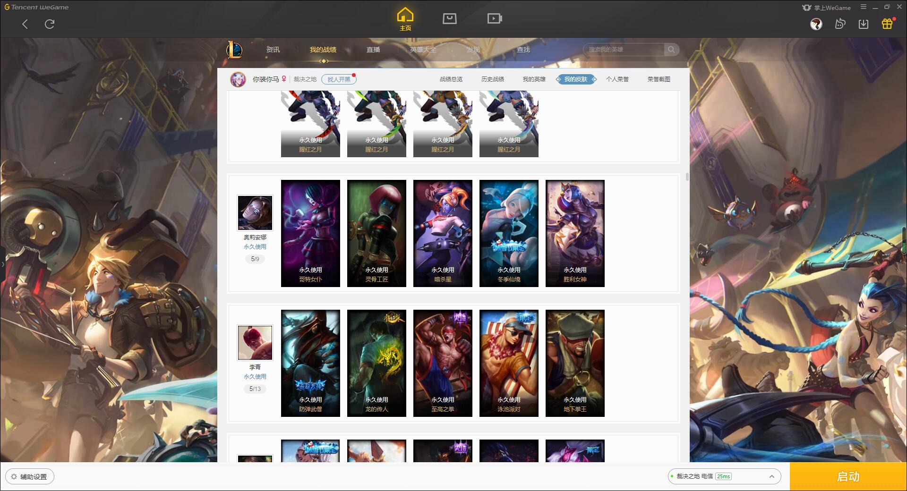Open the user avatar in the title bar
This screenshot has height=491, width=907.
(x=816, y=24)
